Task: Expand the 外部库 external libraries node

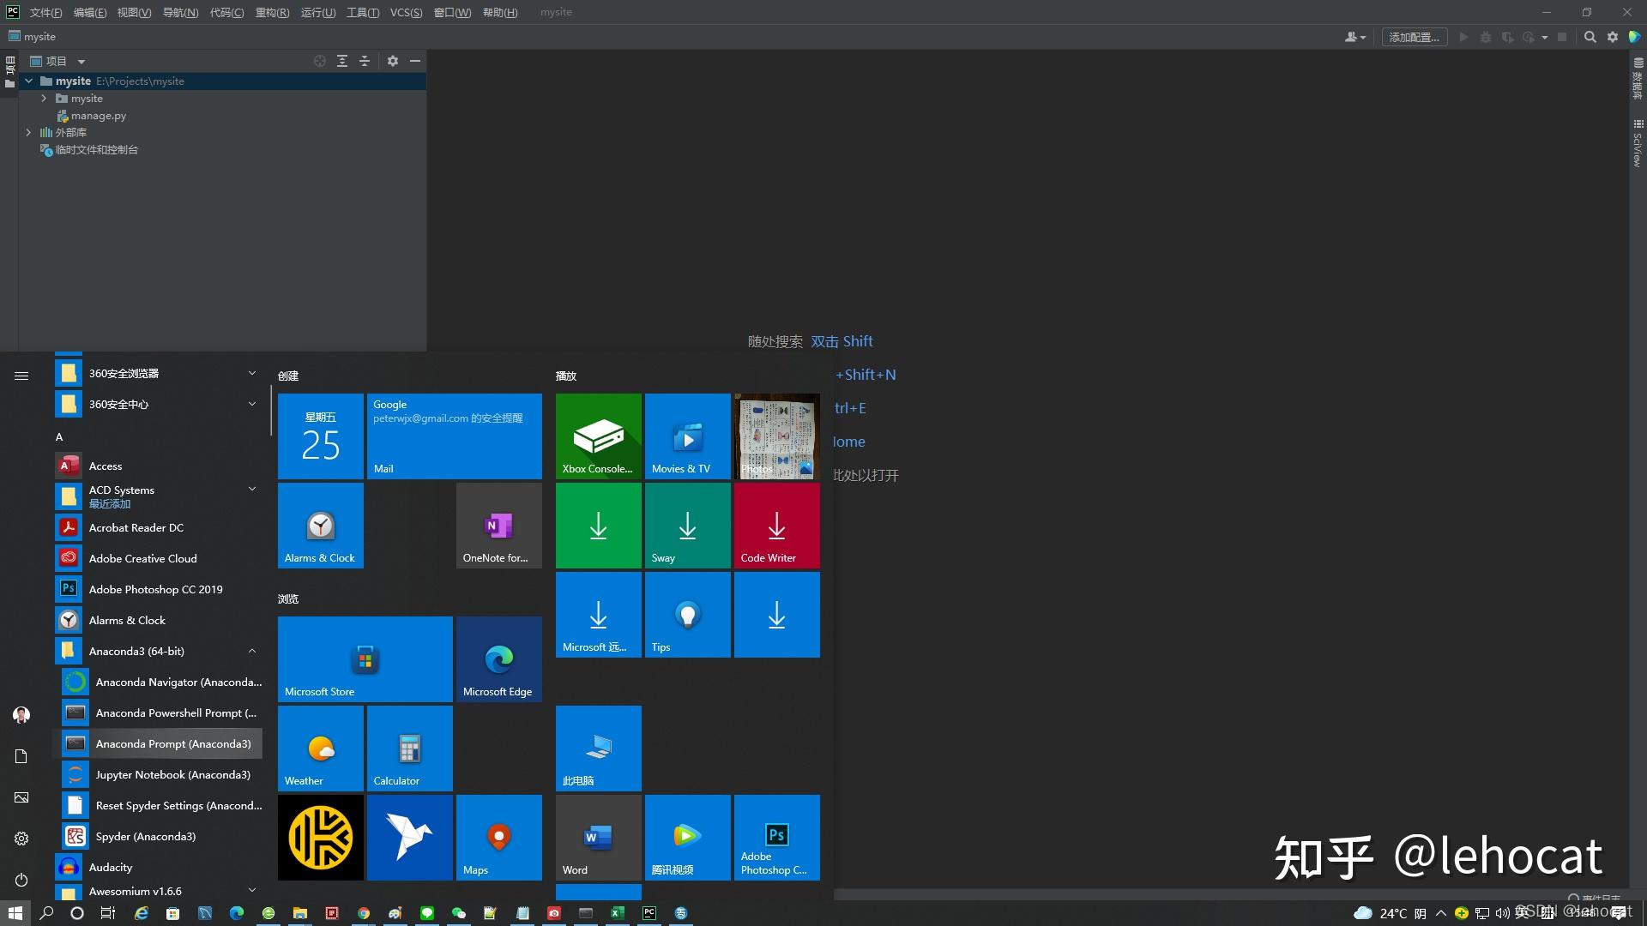Action: point(28,132)
